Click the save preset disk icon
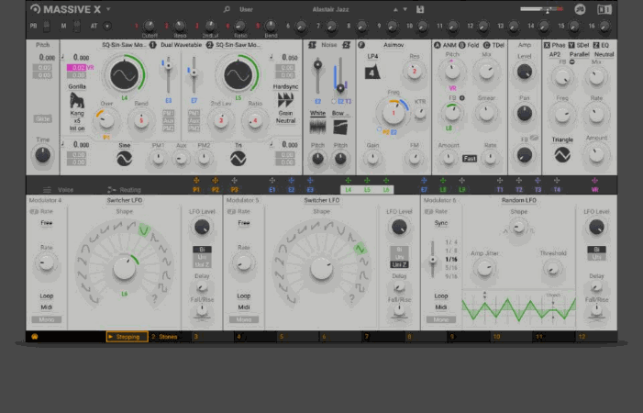This screenshot has width=643, height=413. point(420,9)
